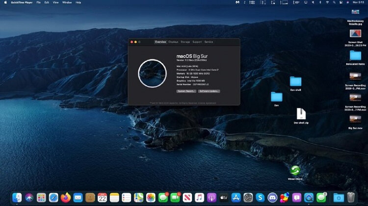
Task: Open the Apple menu
Action: [x=5, y=2]
